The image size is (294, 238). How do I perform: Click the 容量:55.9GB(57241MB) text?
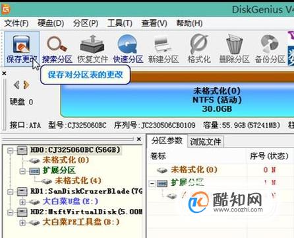click(242, 125)
